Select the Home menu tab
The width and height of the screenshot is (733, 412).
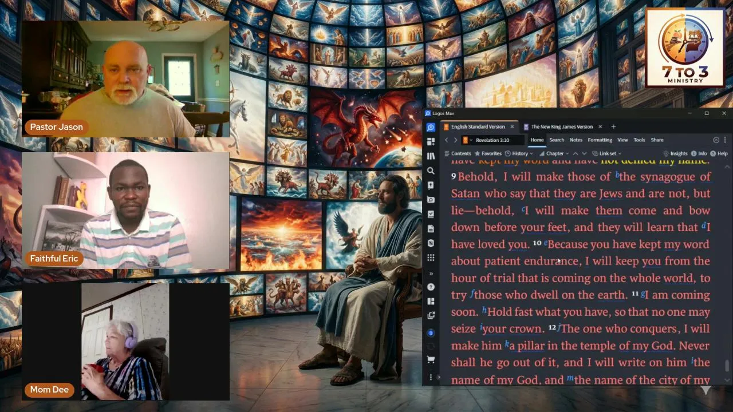[x=537, y=140]
